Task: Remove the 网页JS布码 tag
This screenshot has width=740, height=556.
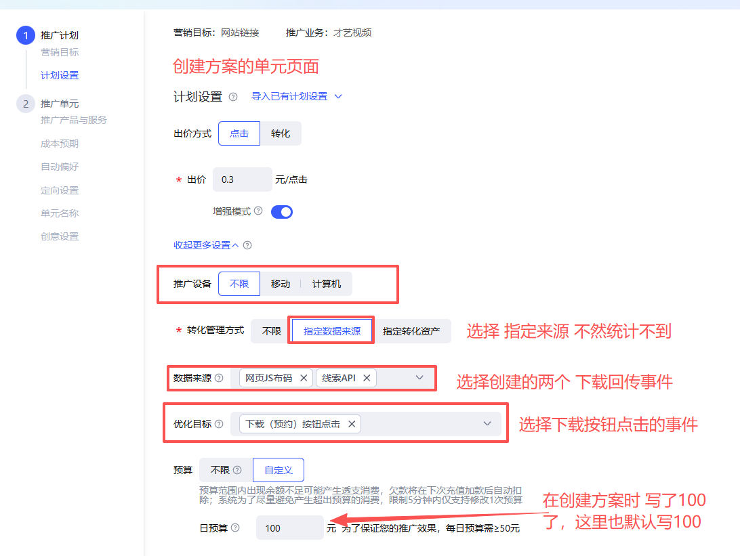Action: click(304, 378)
